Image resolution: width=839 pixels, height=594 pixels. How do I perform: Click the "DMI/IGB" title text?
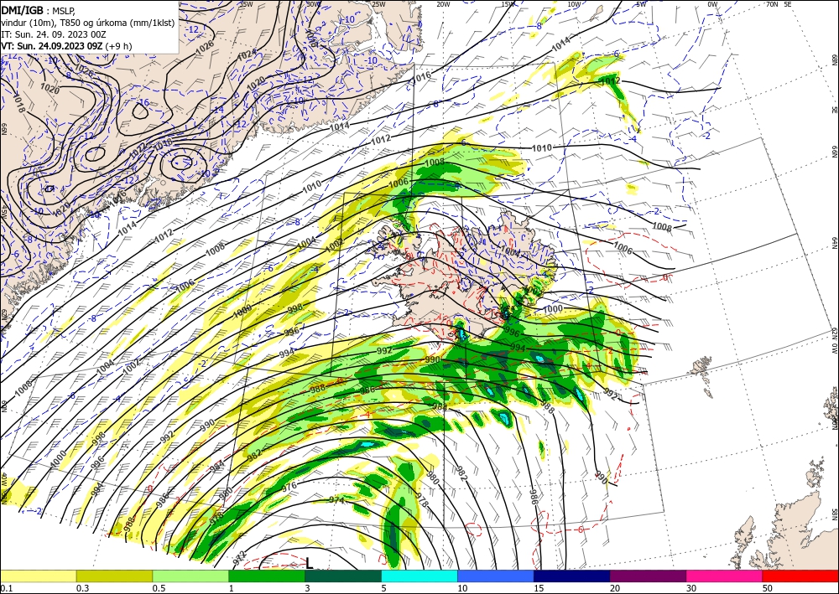(x=22, y=9)
